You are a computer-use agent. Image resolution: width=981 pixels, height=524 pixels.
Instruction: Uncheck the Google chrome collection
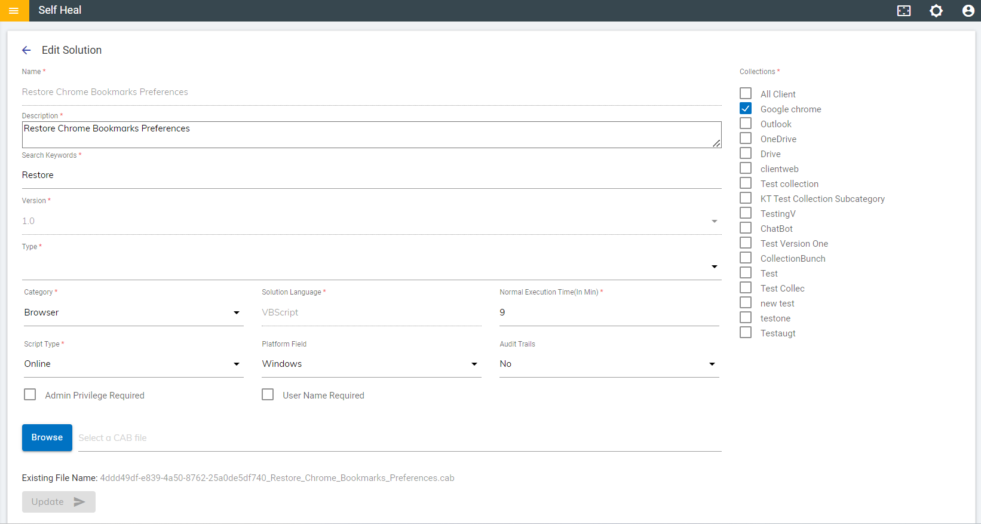(746, 109)
